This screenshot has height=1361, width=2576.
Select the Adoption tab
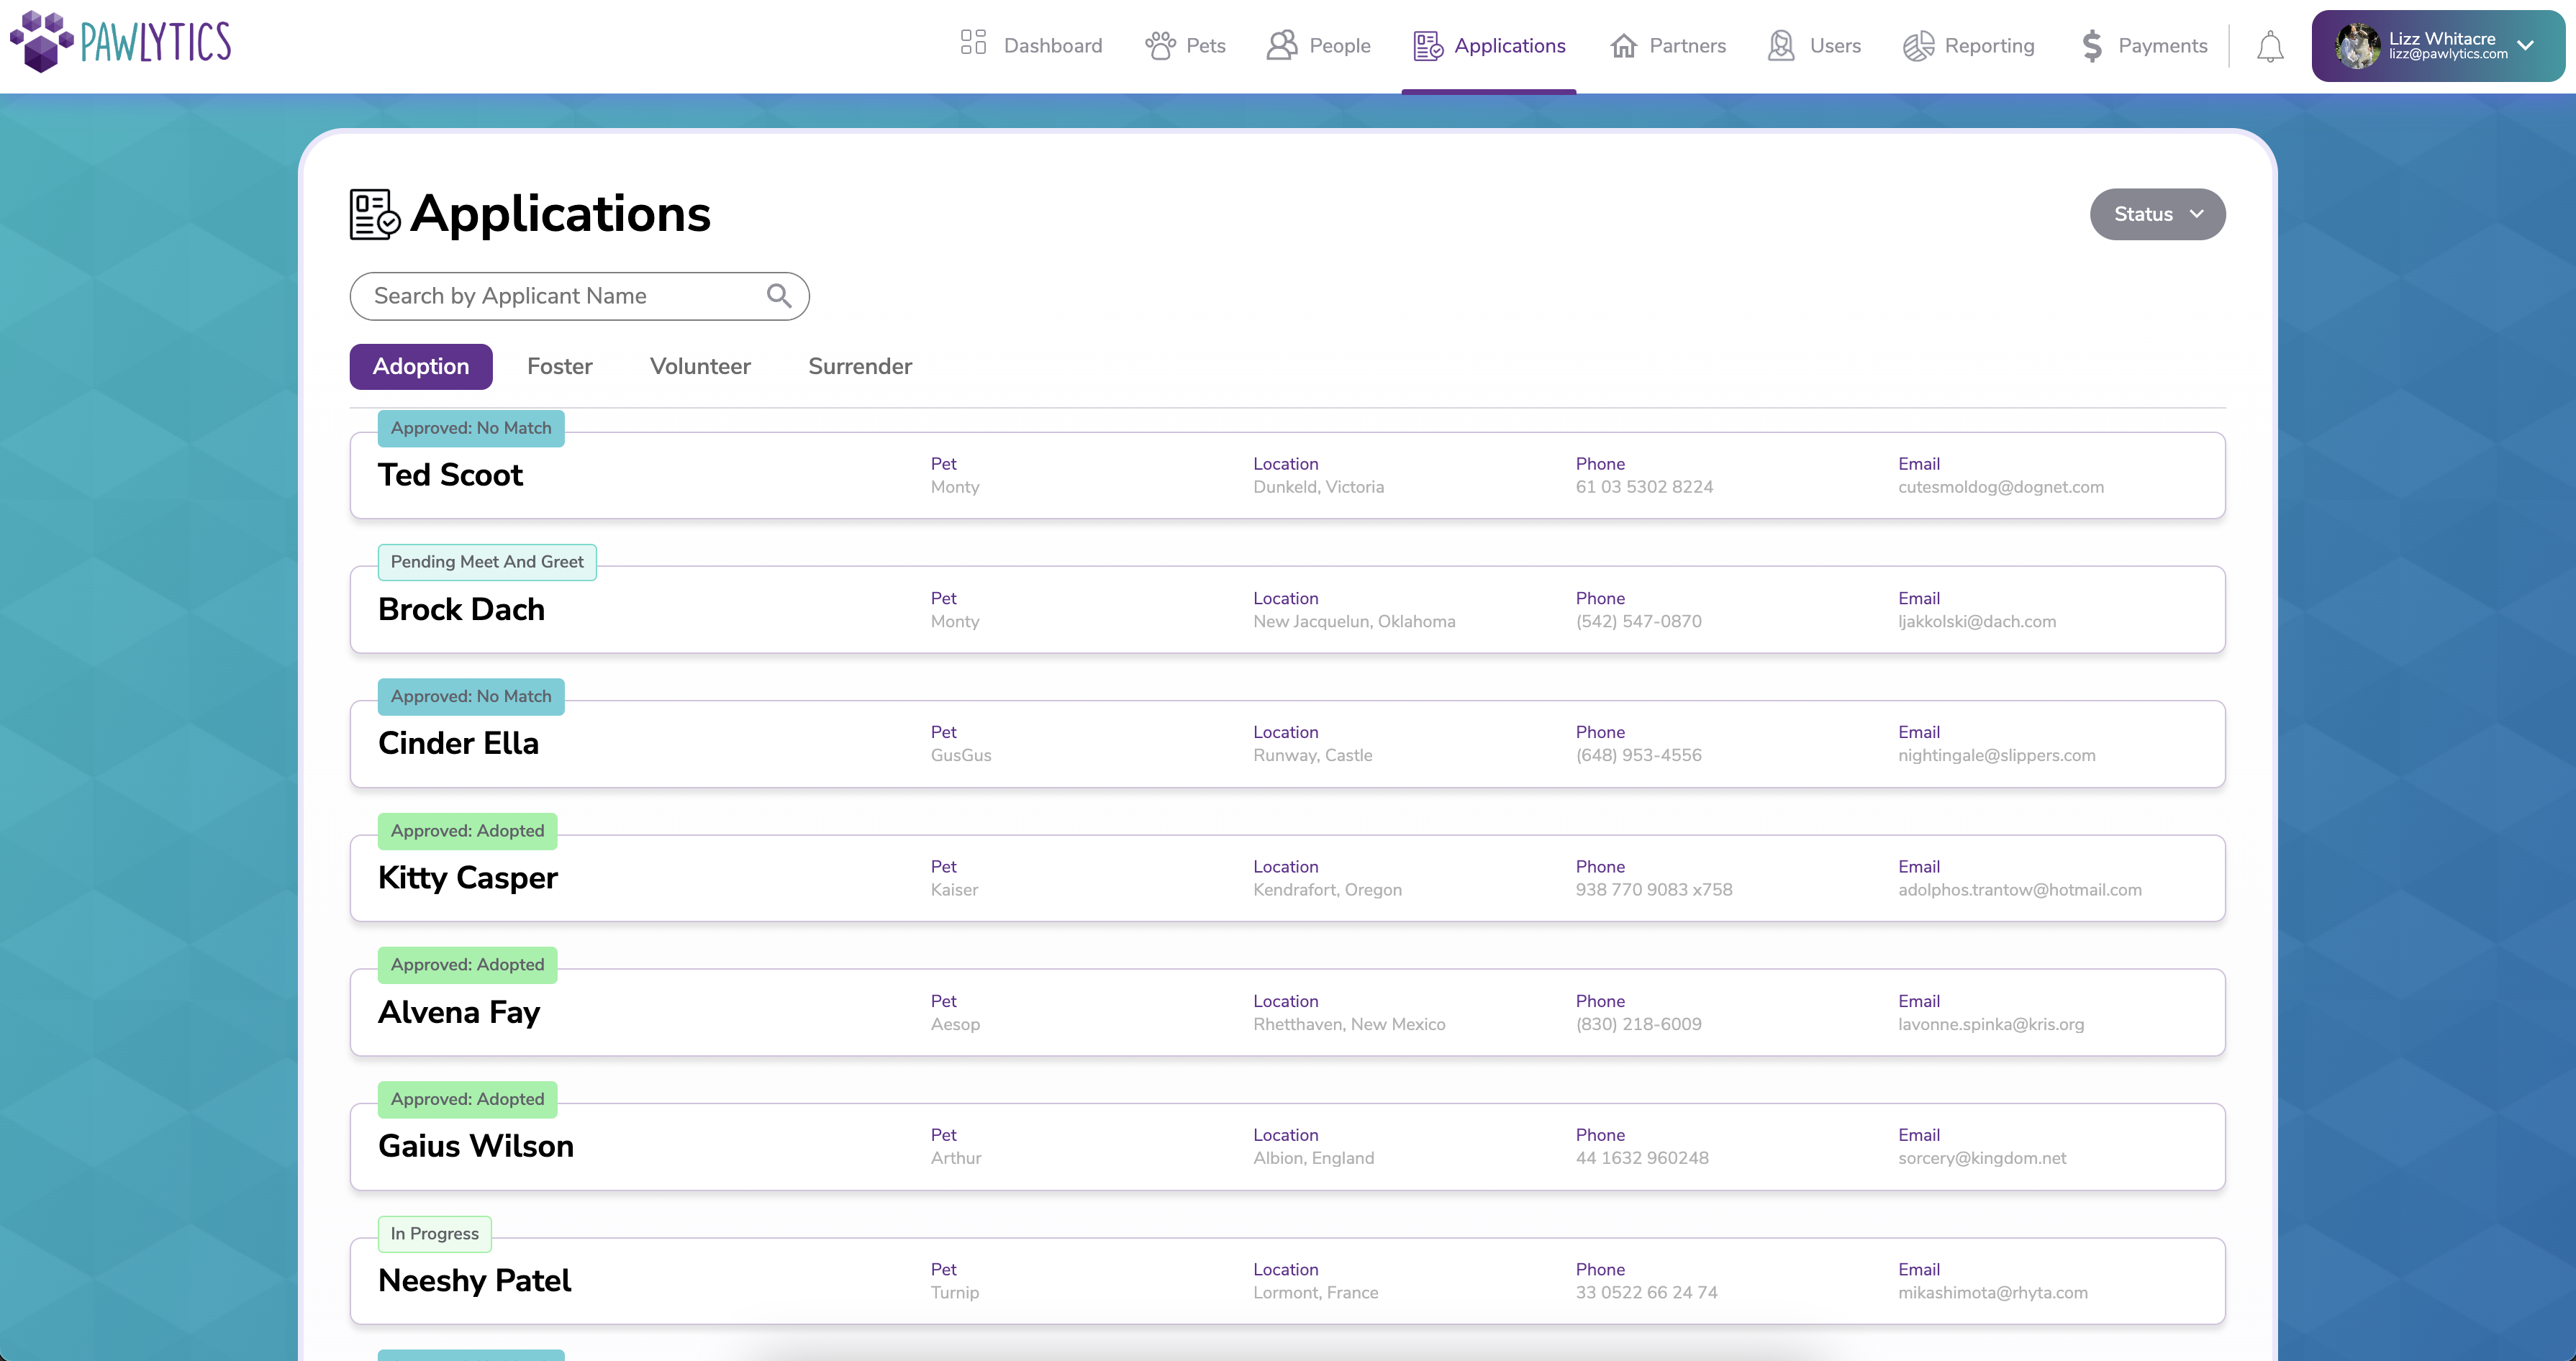point(420,366)
